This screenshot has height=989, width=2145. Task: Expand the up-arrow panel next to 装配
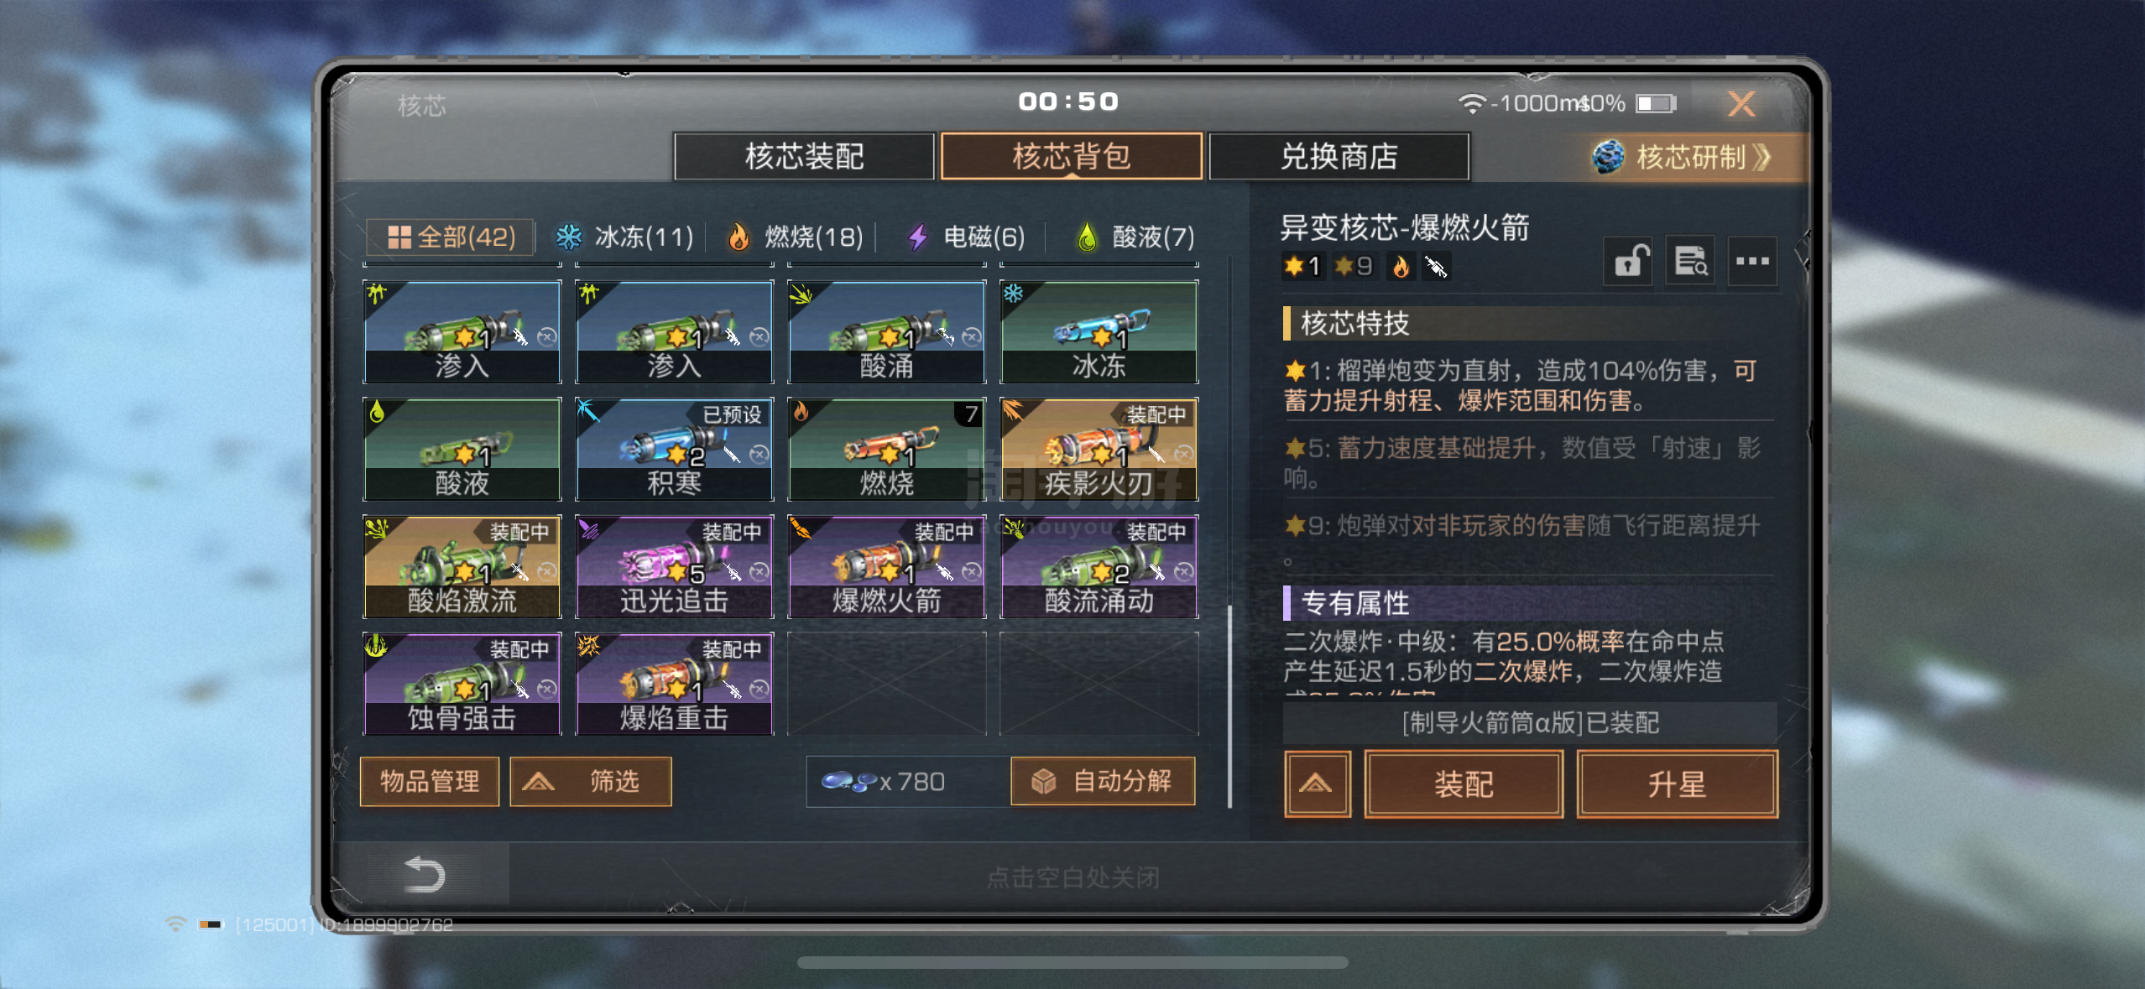point(1317,784)
